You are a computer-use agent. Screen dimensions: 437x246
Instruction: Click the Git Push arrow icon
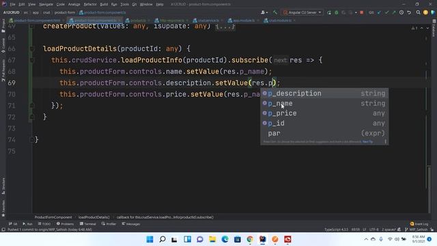coord(394,12)
